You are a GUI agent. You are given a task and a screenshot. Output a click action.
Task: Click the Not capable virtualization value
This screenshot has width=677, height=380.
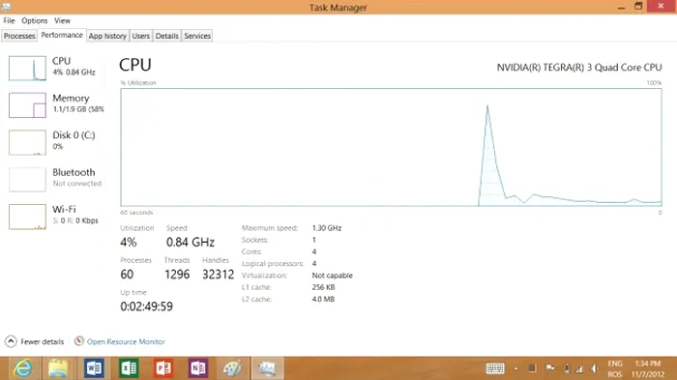click(332, 276)
